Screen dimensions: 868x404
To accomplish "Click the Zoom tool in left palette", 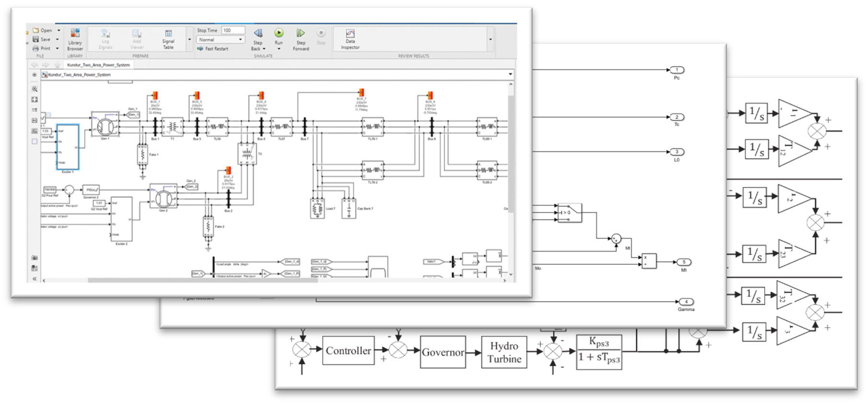I will (x=35, y=89).
